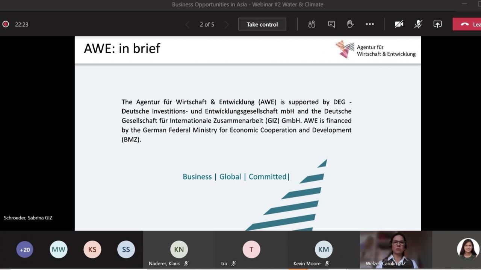Click the presenter name Schroeder, Sabrina GIZ
This screenshot has width=481, height=270.
click(28, 218)
